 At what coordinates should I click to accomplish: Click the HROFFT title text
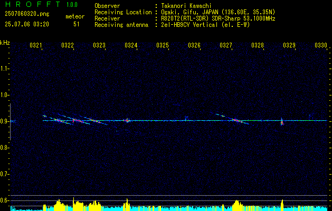[33, 4]
